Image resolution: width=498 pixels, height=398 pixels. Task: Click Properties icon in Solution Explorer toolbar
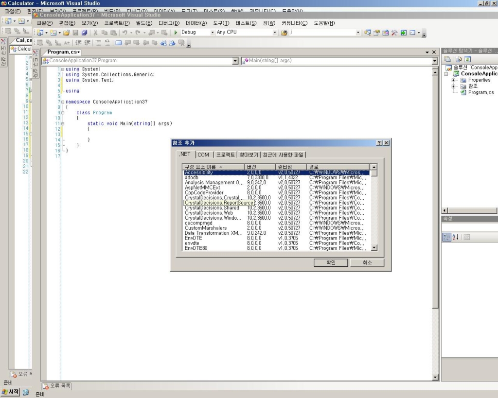click(447, 59)
